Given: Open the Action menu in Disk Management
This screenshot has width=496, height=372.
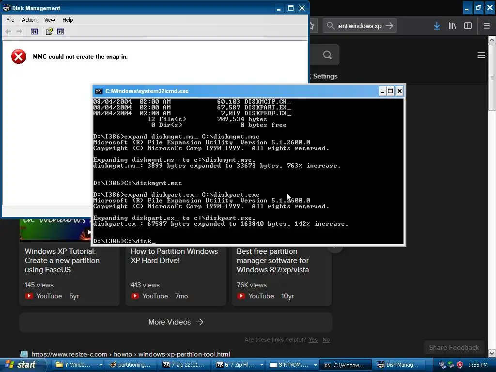Looking at the screenshot, I should (29, 20).
